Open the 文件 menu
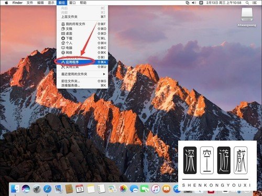The image size is (262, 196). tap(30, 3)
